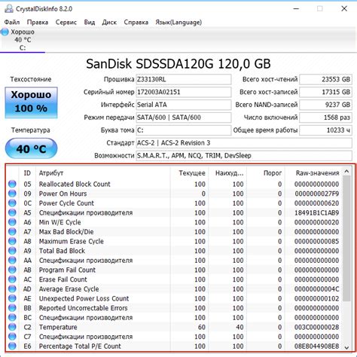
Task: Click status orb beside Total Bad Block
Action: click(x=12, y=251)
